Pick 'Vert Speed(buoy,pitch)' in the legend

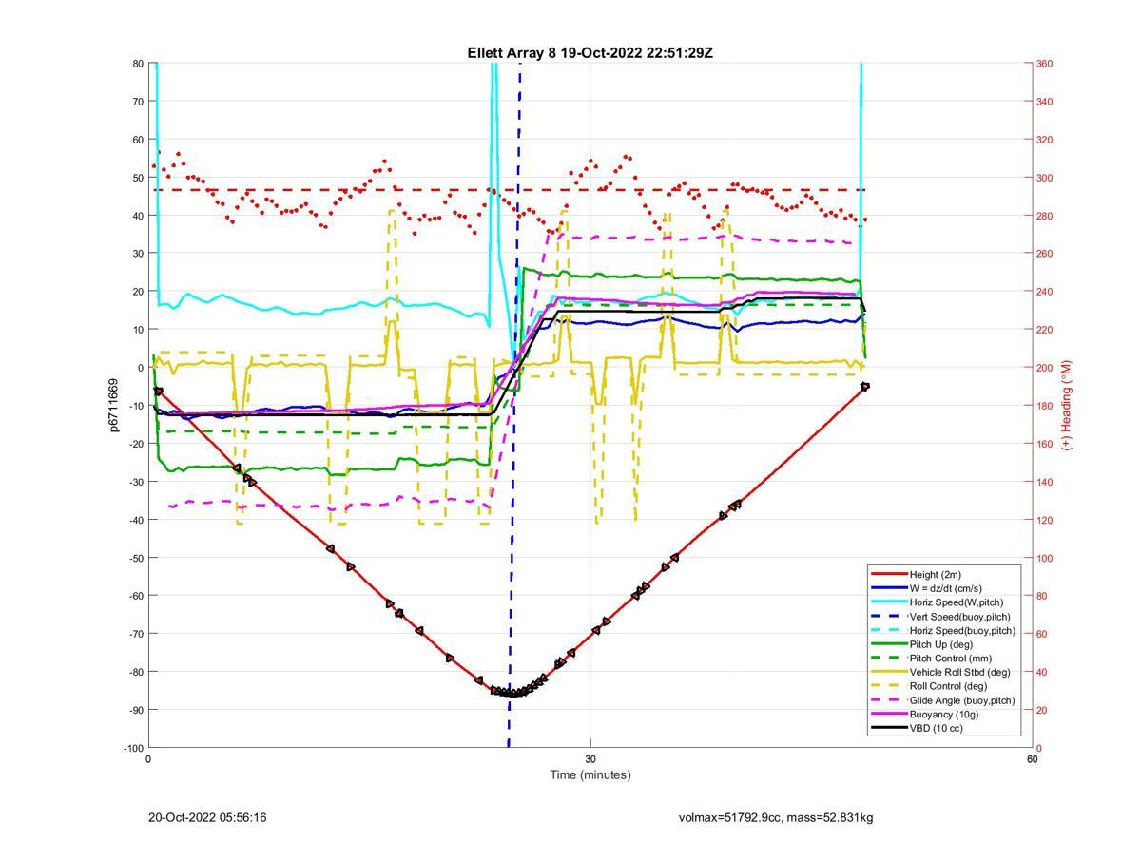959,616
